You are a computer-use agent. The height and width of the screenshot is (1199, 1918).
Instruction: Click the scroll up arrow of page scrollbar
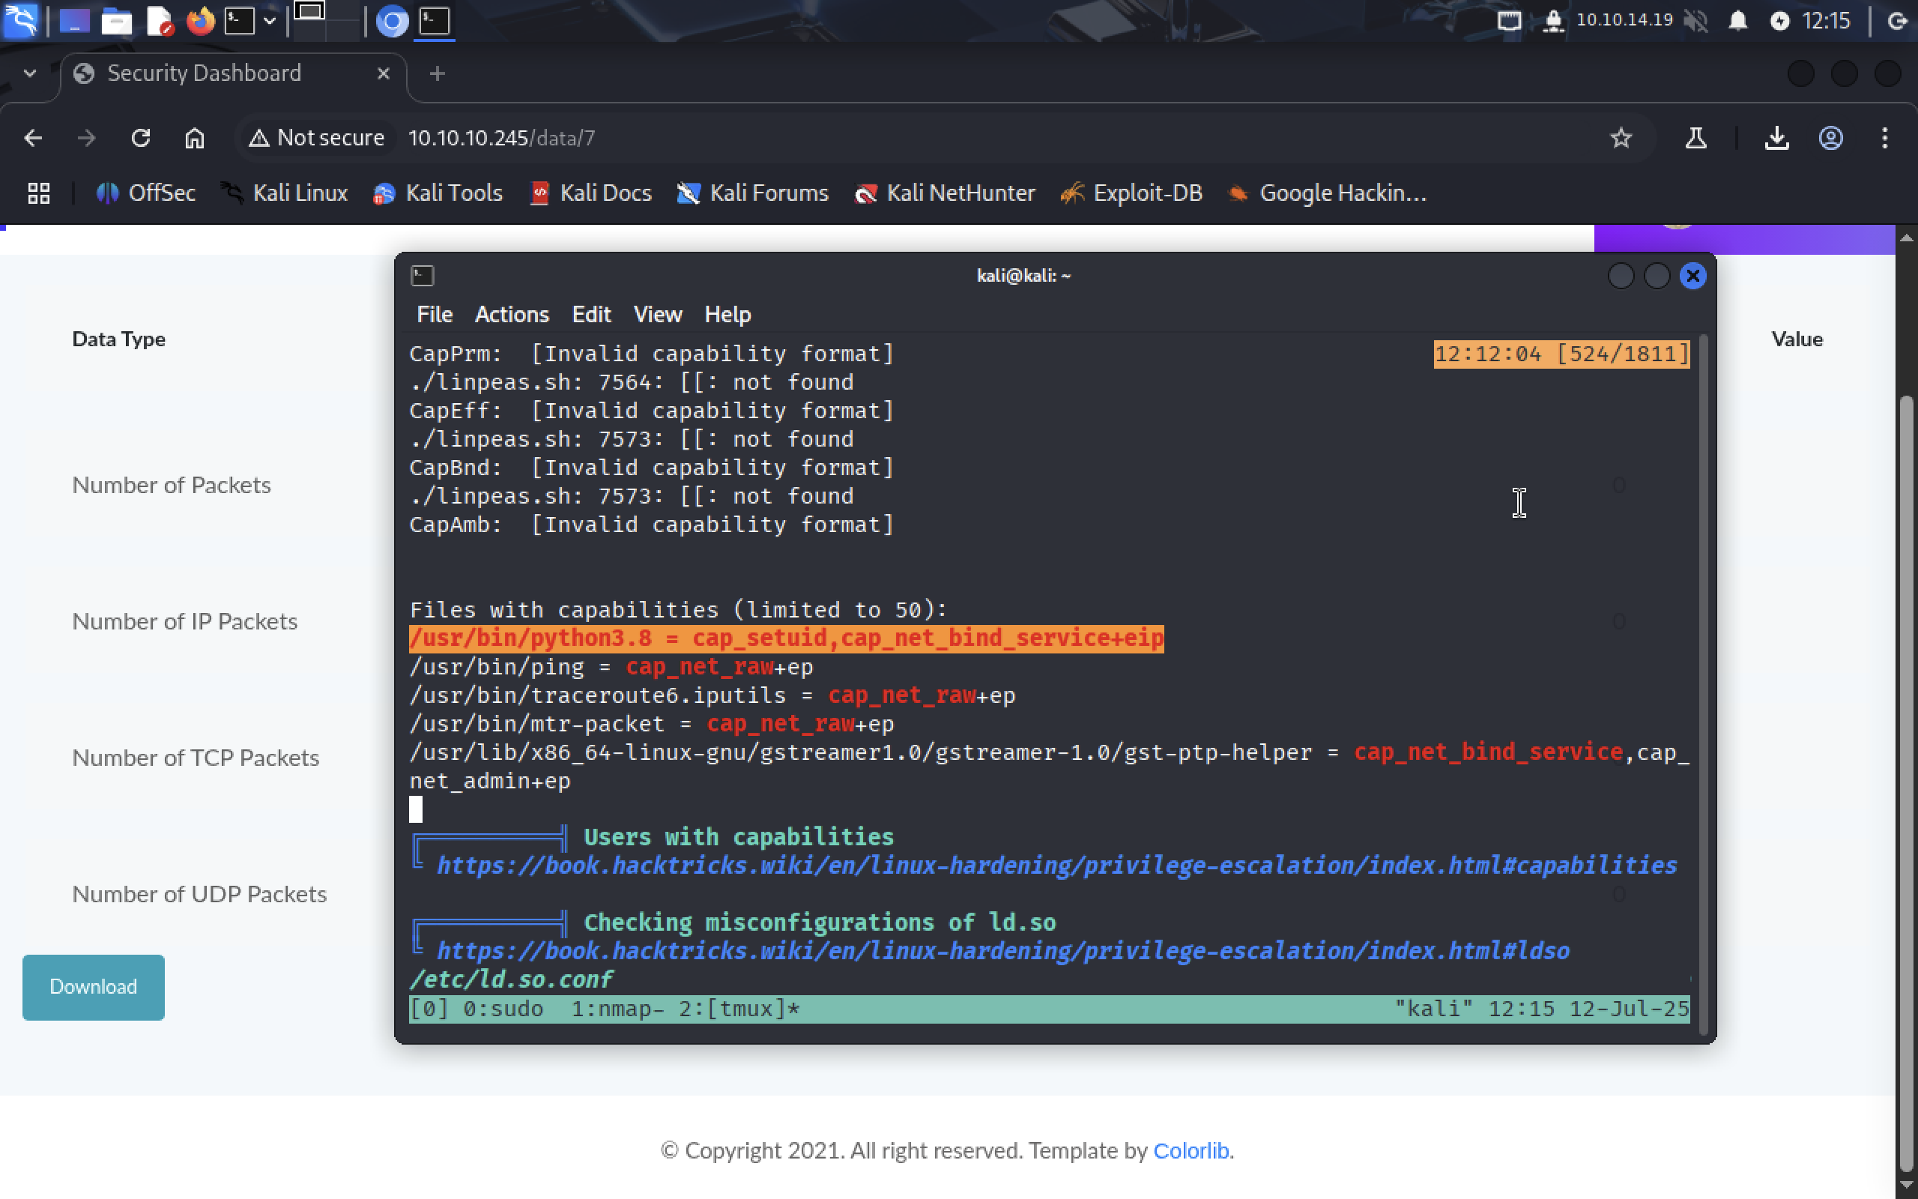coord(1907,238)
